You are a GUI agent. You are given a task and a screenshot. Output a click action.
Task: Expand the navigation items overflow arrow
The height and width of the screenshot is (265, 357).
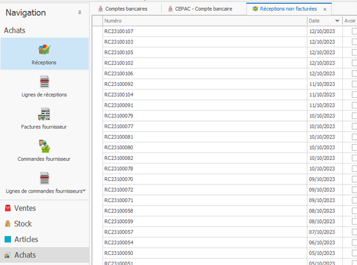coord(84,190)
